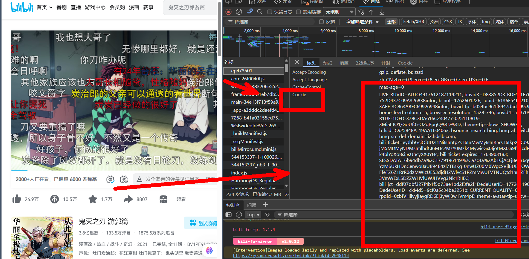Add a drawer tab with plus icon

coord(265,205)
